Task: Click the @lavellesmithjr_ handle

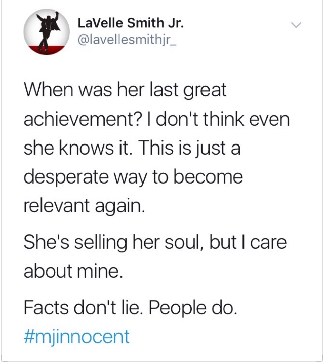Action: click(x=128, y=40)
